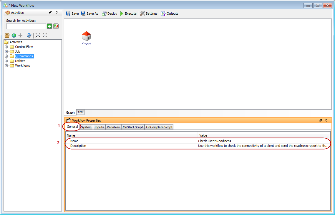Run the workflow with Execute
This screenshot has width=335, height=215.
point(128,14)
